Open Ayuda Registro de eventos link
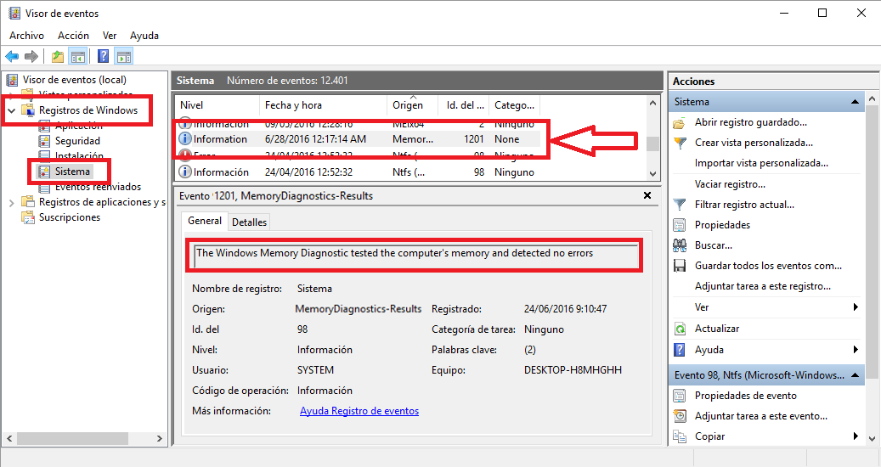Screen dimensions: 881x467 click(x=359, y=411)
